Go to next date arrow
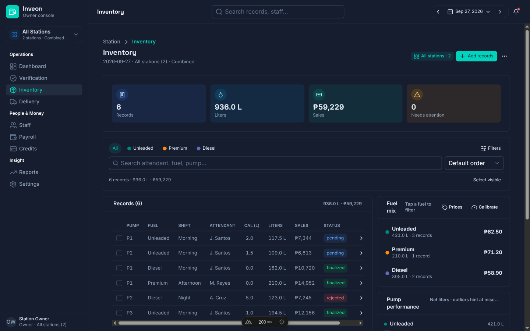Viewport: 530px width, 331px height. pyautogui.click(x=500, y=12)
